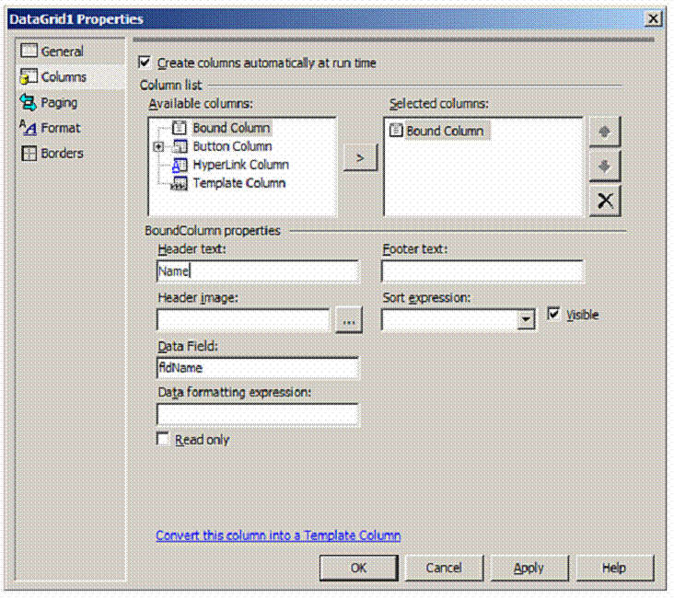
Task: Click the Data formatting expression field
Action: point(258,415)
